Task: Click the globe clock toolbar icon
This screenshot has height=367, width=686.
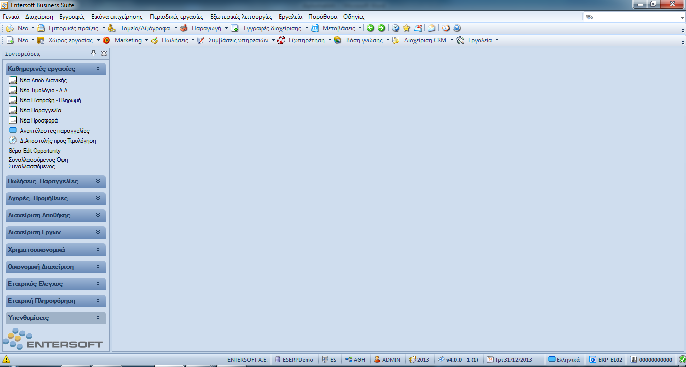Action: pyautogui.click(x=396, y=28)
